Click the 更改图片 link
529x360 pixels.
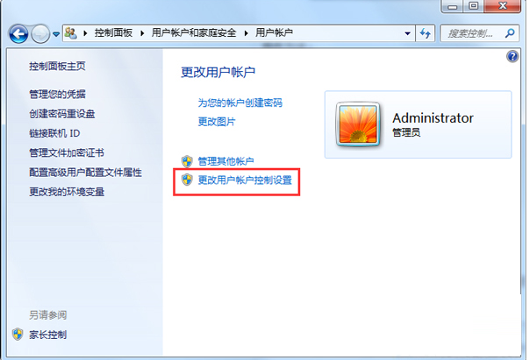click(217, 122)
